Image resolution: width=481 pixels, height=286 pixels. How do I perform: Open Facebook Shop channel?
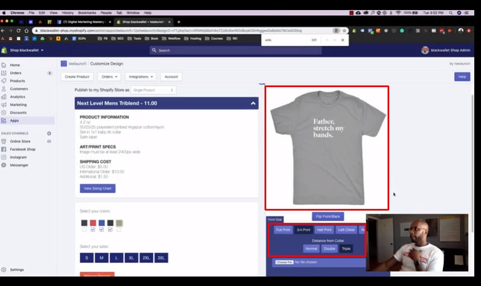point(22,149)
